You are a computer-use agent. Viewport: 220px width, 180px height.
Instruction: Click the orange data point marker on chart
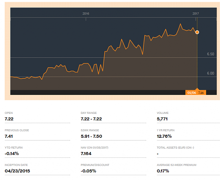click(x=197, y=32)
